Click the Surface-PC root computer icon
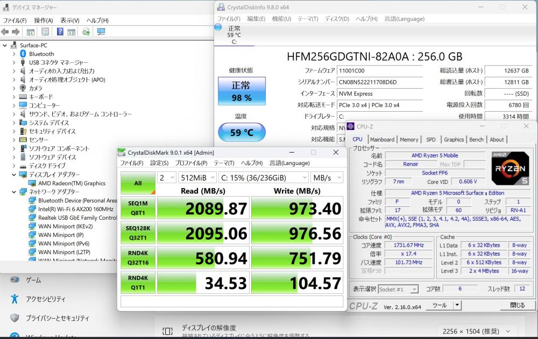 (x=14, y=45)
